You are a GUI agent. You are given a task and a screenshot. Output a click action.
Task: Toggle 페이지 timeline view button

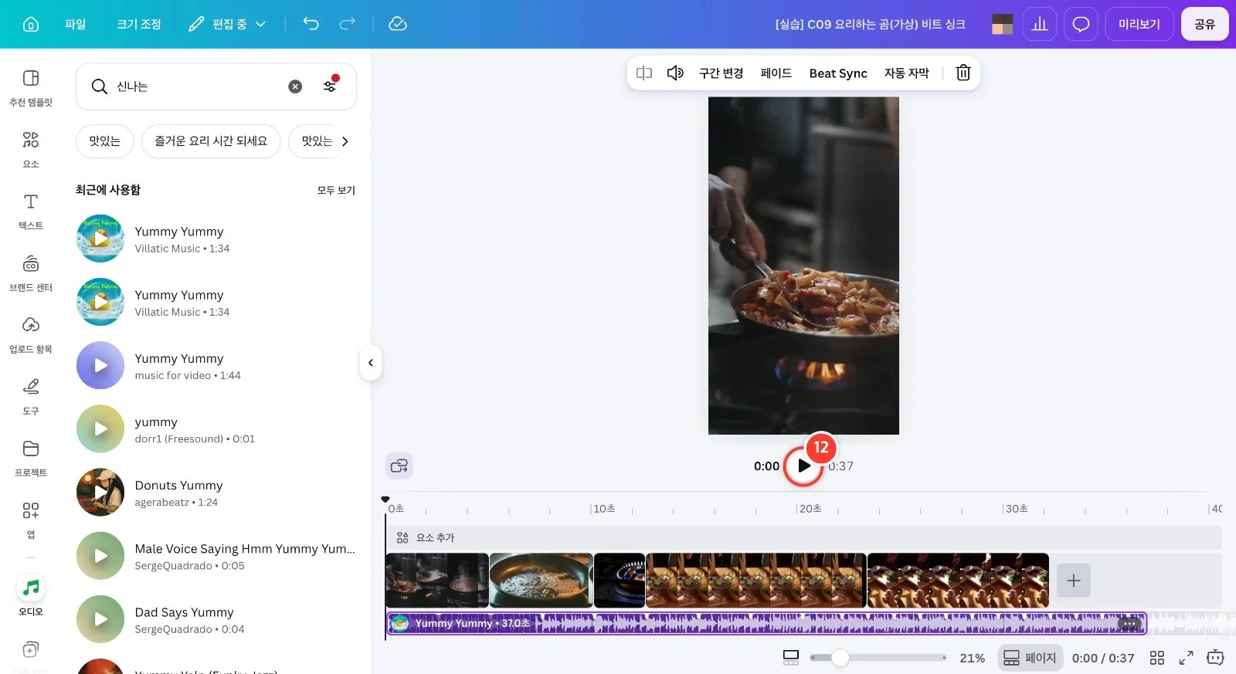1031,658
